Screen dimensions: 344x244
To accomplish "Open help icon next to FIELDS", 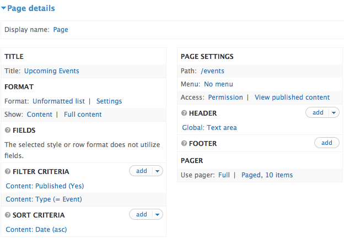I will point(8,130).
